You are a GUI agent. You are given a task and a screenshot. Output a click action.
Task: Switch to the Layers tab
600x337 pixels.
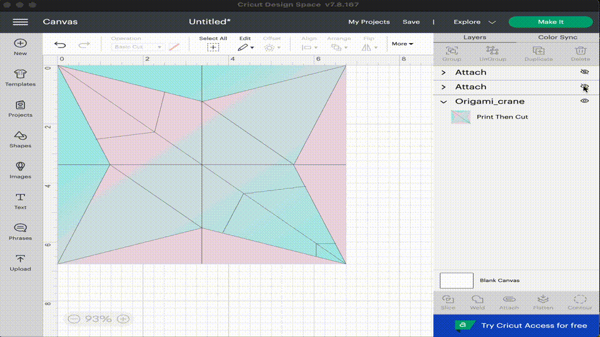pyautogui.click(x=474, y=37)
